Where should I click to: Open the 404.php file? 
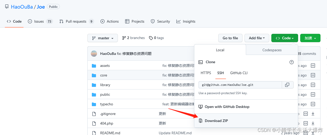click(107, 123)
